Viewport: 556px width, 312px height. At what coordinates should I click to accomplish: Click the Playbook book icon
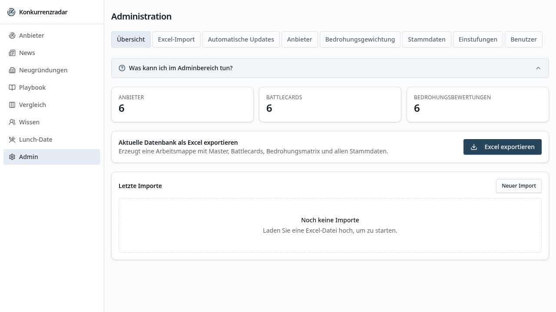coord(12,88)
